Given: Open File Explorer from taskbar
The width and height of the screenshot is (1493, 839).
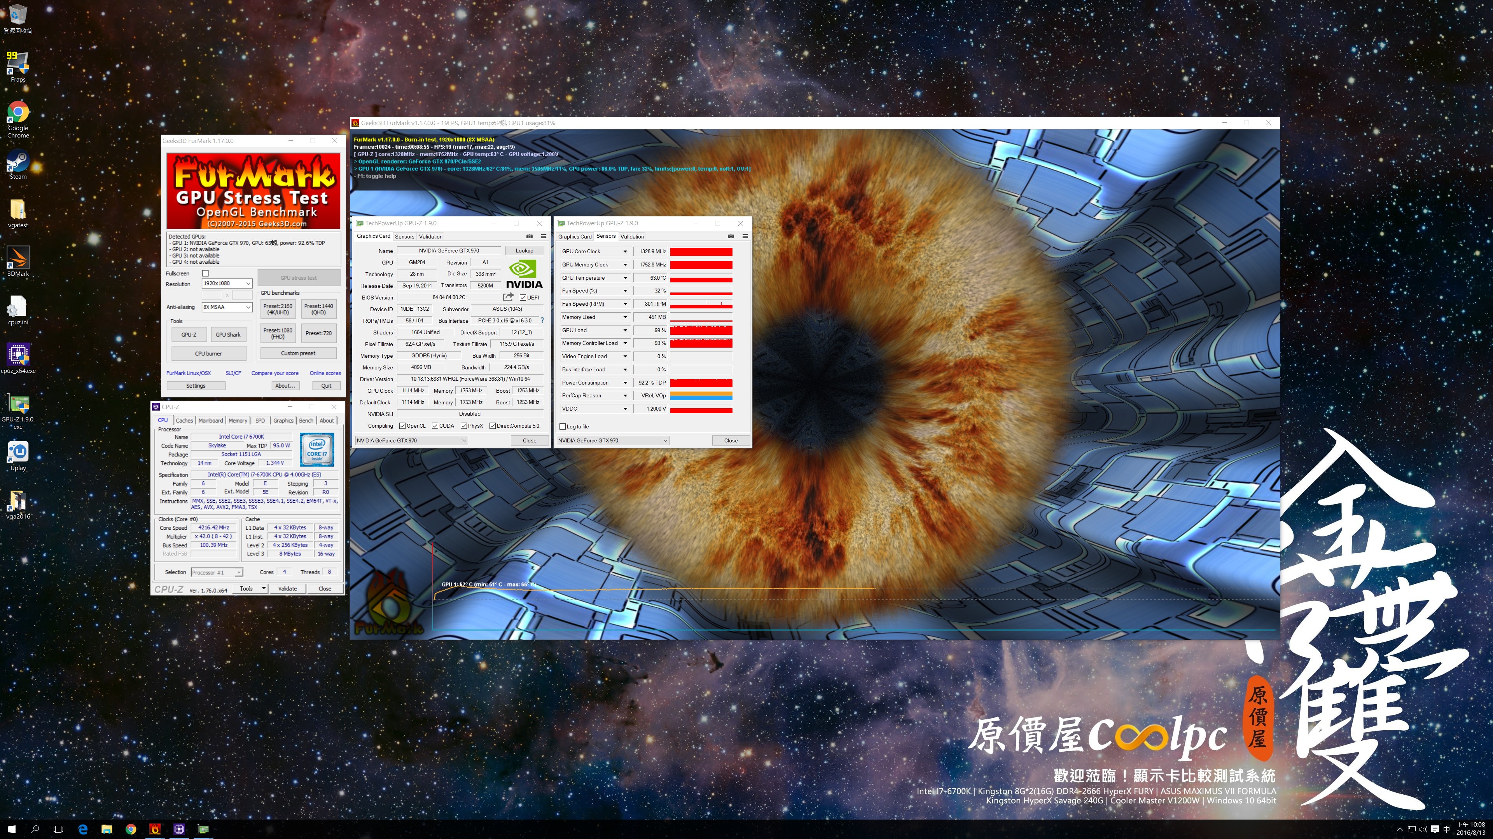Looking at the screenshot, I should pos(107,829).
